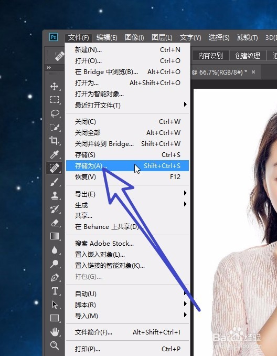Select the Brush tool

click(54, 182)
